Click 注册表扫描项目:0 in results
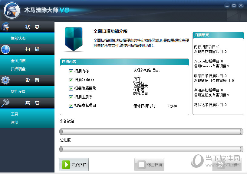 (208, 90)
